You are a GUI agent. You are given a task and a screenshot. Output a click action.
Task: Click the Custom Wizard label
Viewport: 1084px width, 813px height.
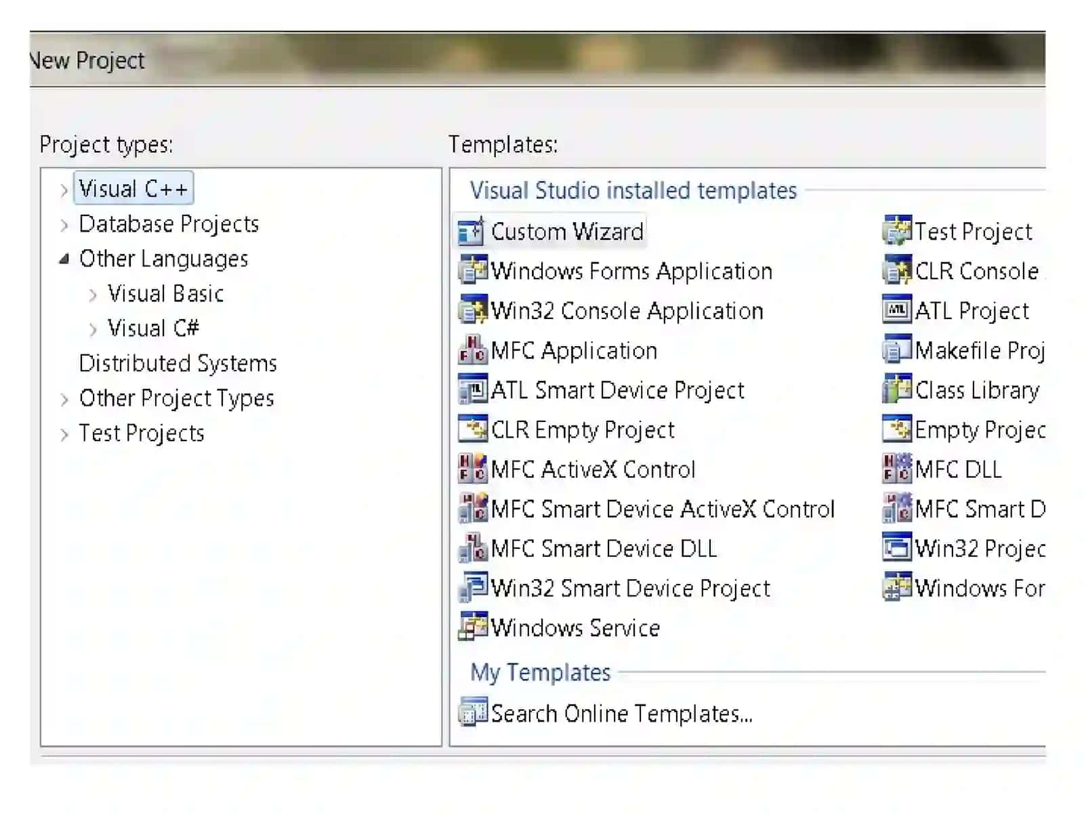coord(567,232)
